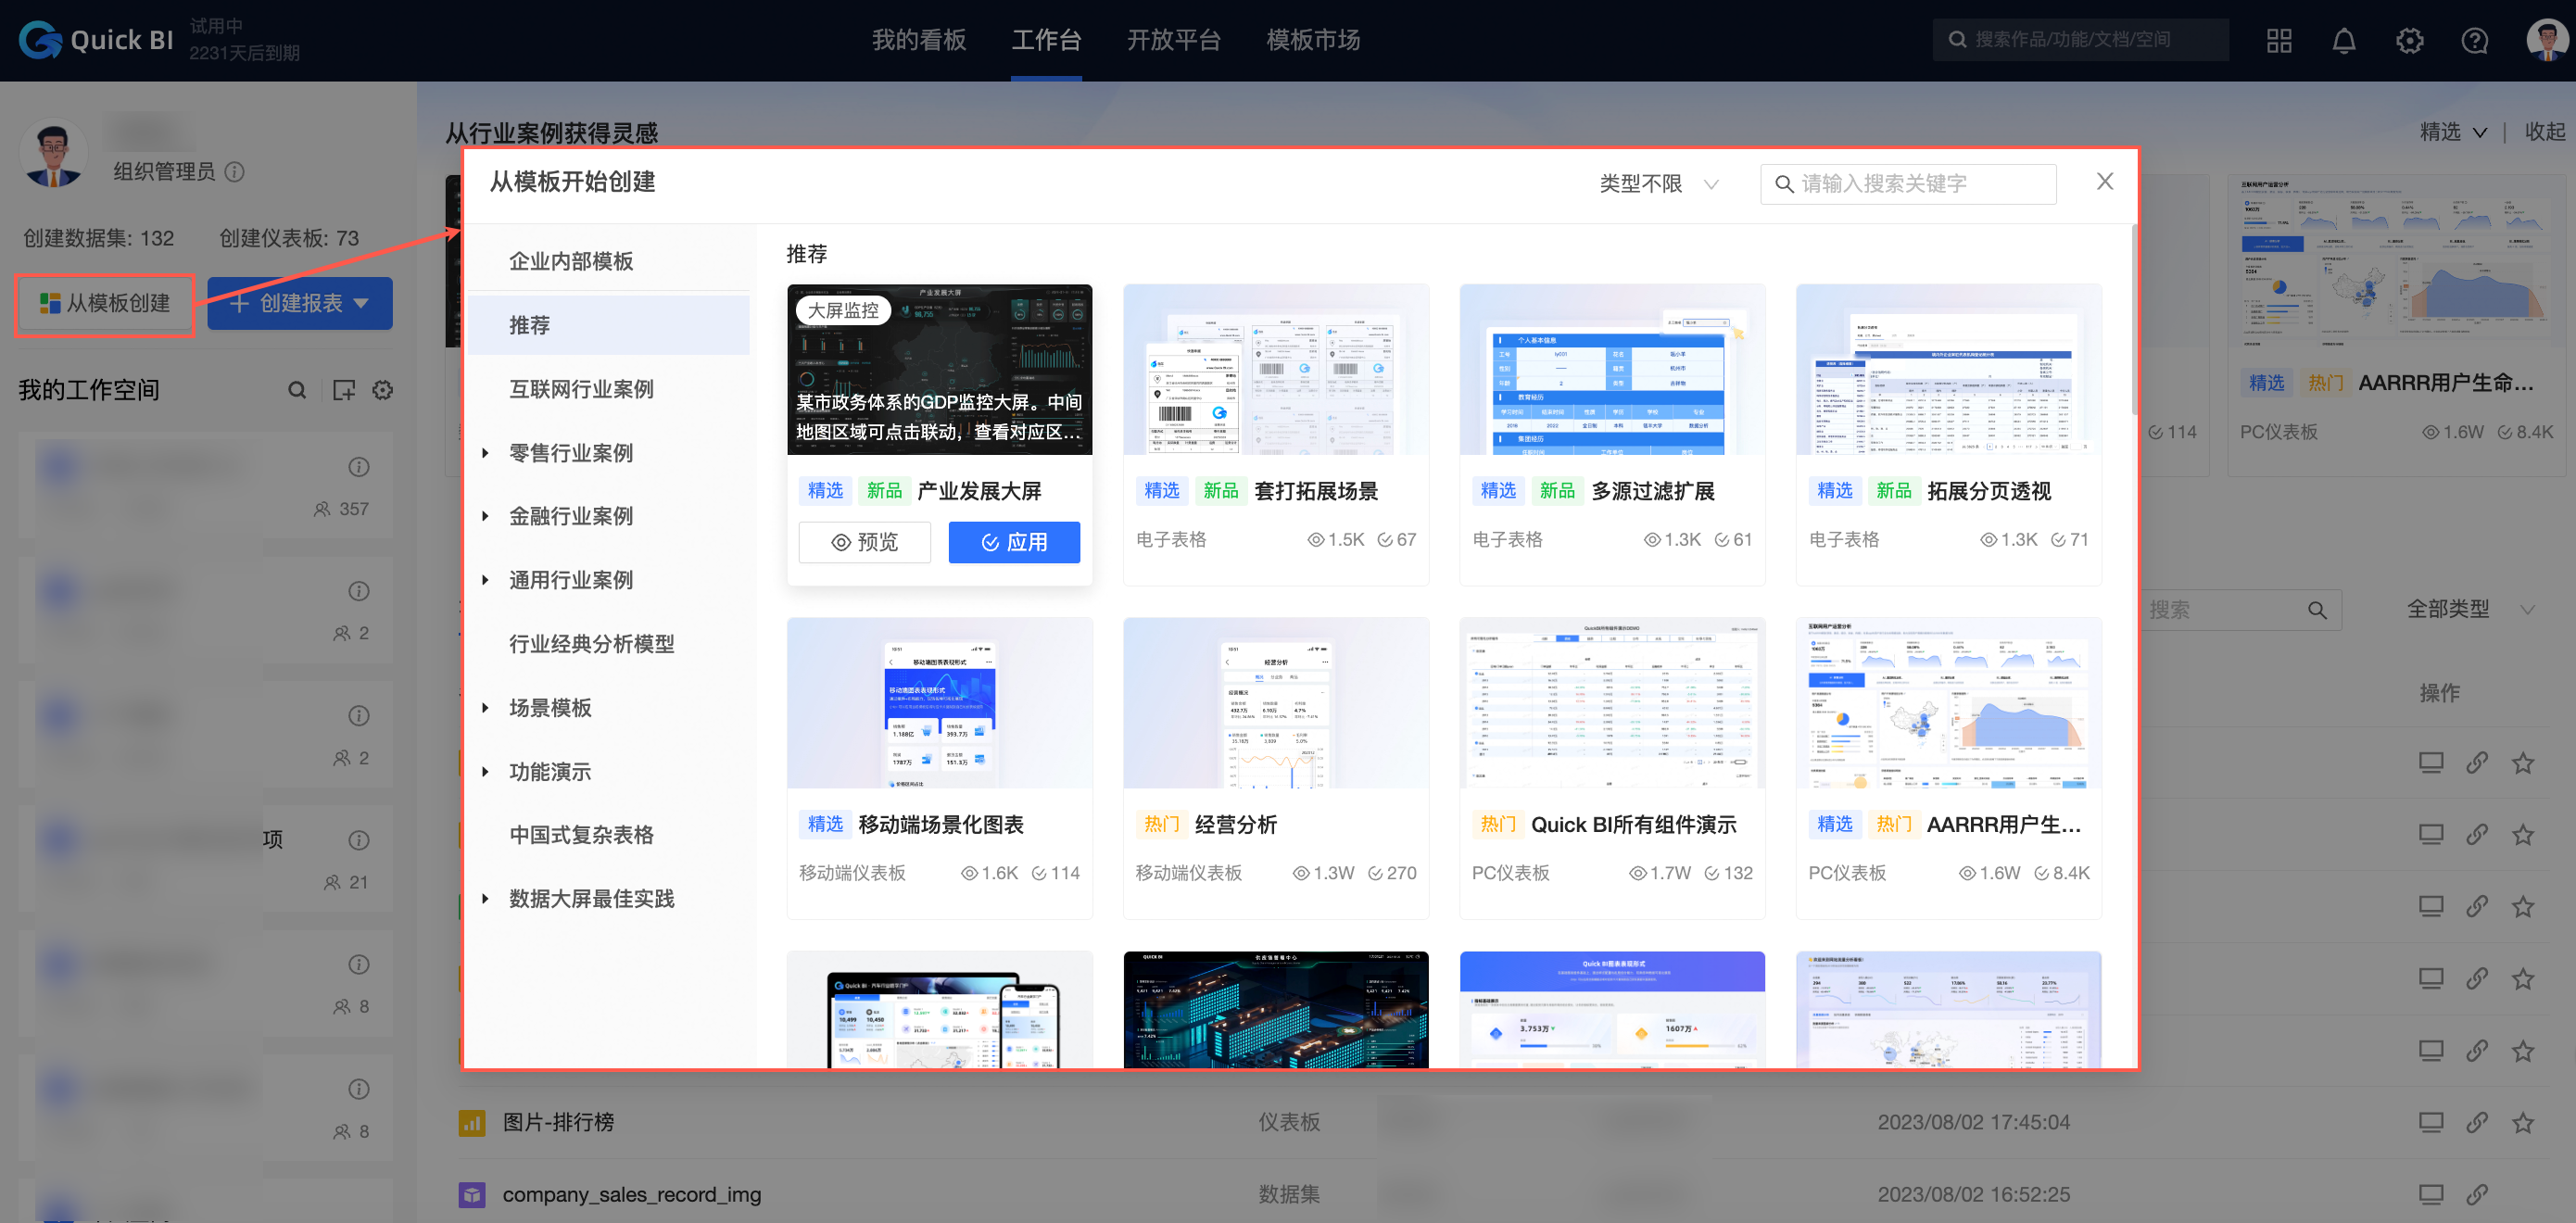Click the monitor preview icon on the 图片-排行榜 row
Screen dimensions: 2576x1223
pos(2432,1122)
